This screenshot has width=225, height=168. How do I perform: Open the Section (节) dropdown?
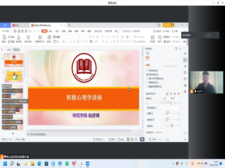tap(57, 41)
